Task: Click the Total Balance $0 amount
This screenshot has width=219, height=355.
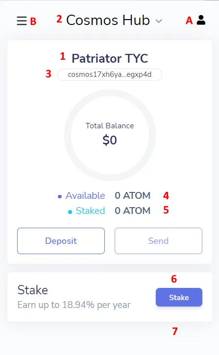Action: [110, 140]
